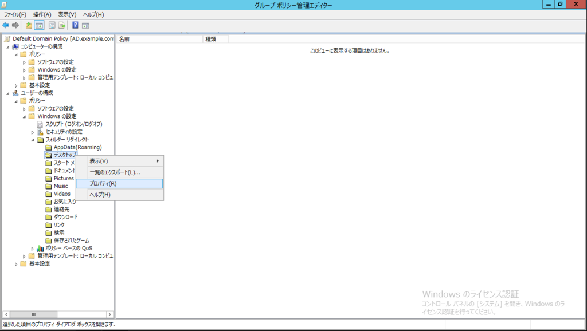587x331 pixels.
Task: Select the お気に入り tree item
Action: (65, 202)
